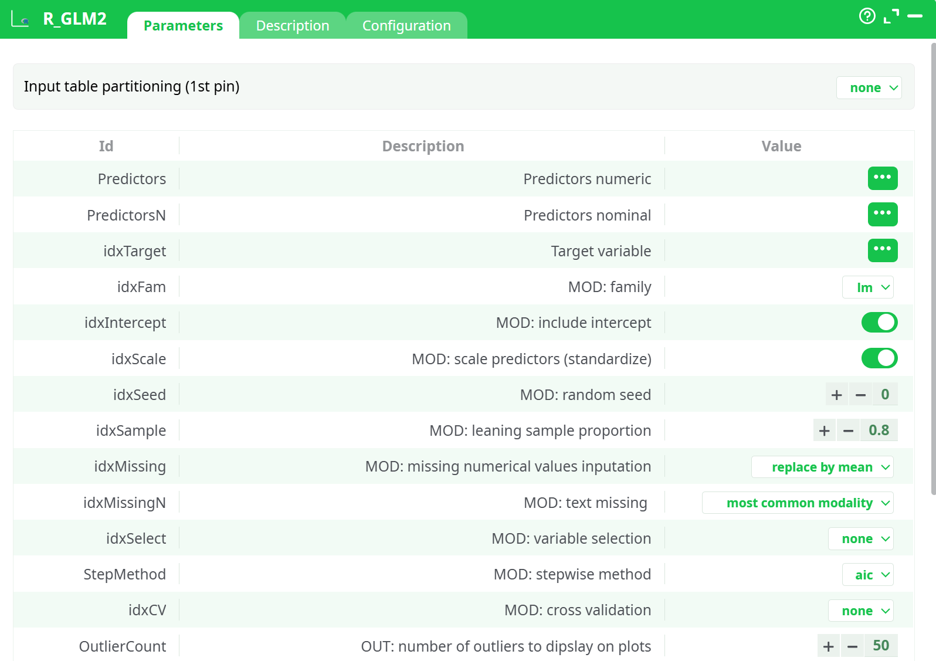Viewport: 936px width, 661px height.
Task: Increase random seed with plus button
Action: click(x=837, y=395)
